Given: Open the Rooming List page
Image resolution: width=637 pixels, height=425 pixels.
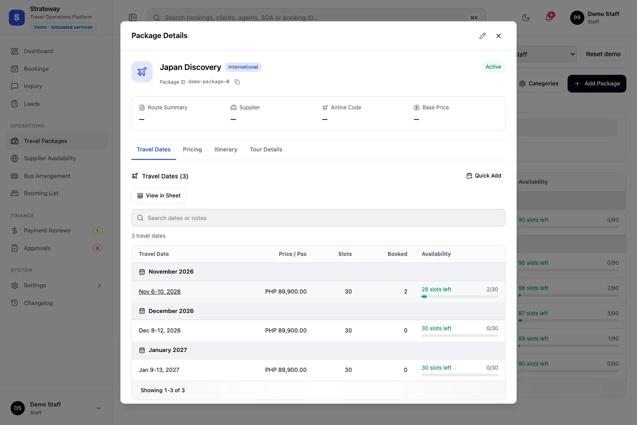Looking at the screenshot, I should click(57, 193).
